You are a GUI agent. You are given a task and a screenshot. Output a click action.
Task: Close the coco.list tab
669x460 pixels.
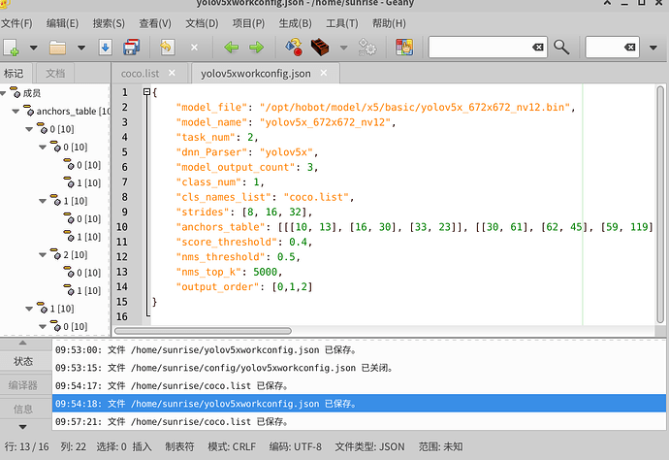pyautogui.click(x=172, y=73)
